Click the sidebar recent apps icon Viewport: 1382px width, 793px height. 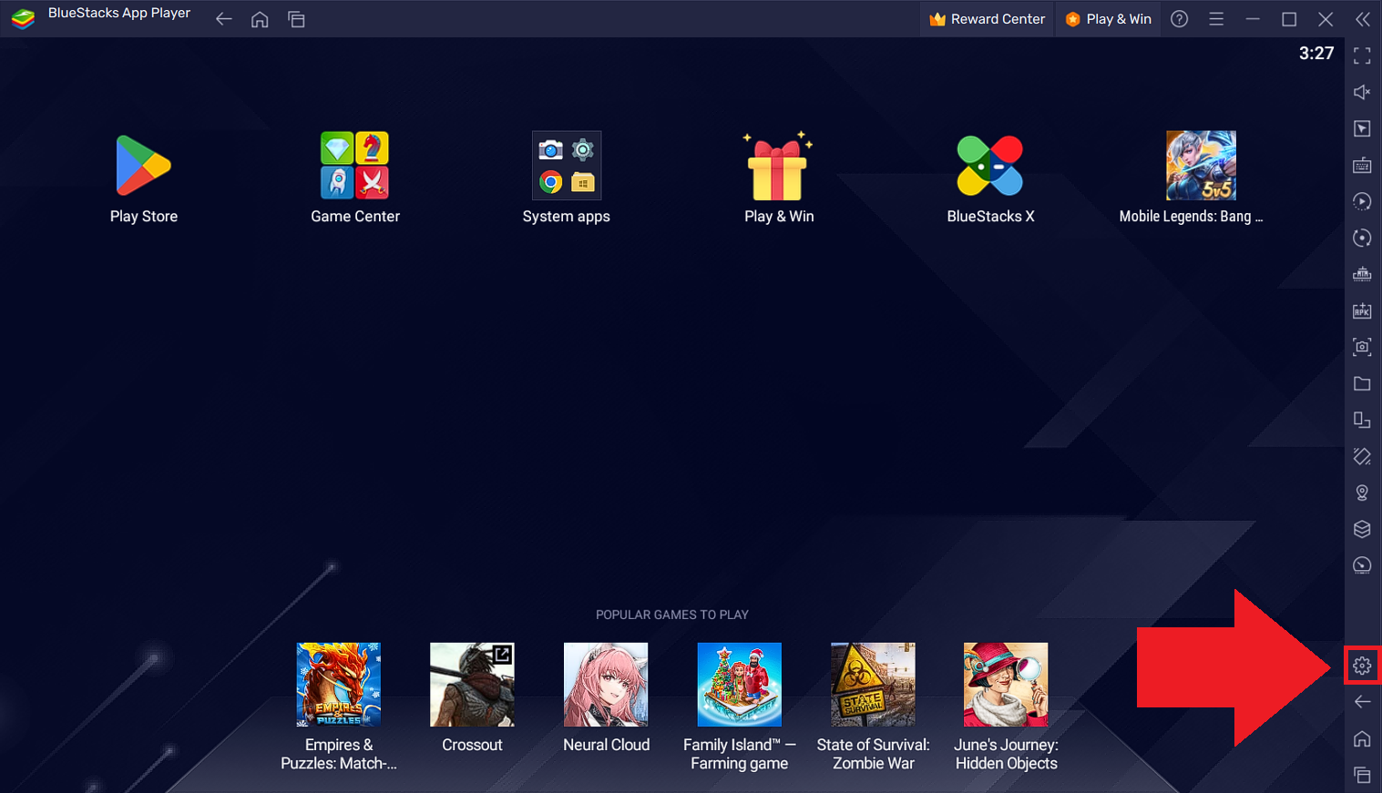click(x=1362, y=775)
